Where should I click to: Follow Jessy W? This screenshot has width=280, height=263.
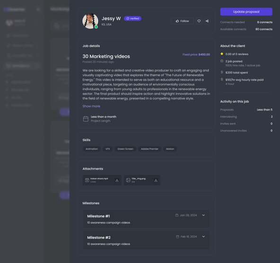(x=182, y=21)
